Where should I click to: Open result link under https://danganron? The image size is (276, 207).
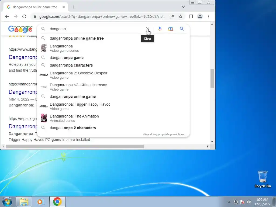pyautogui.click(x=23, y=92)
